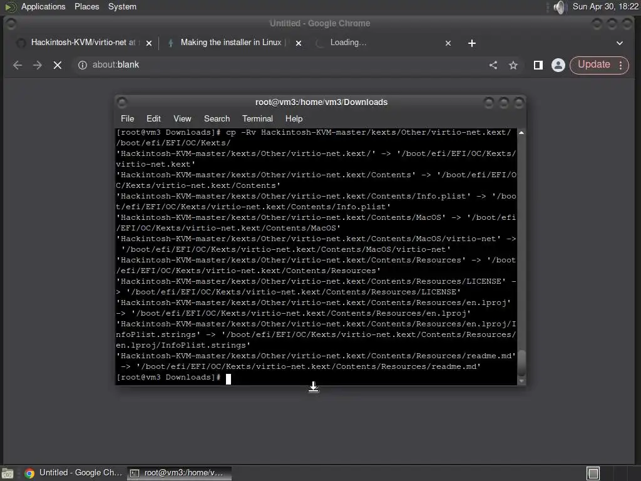Open Chrome side panel icon
The height and width of the screenshot is (481, 641).
tap(538, 65)
